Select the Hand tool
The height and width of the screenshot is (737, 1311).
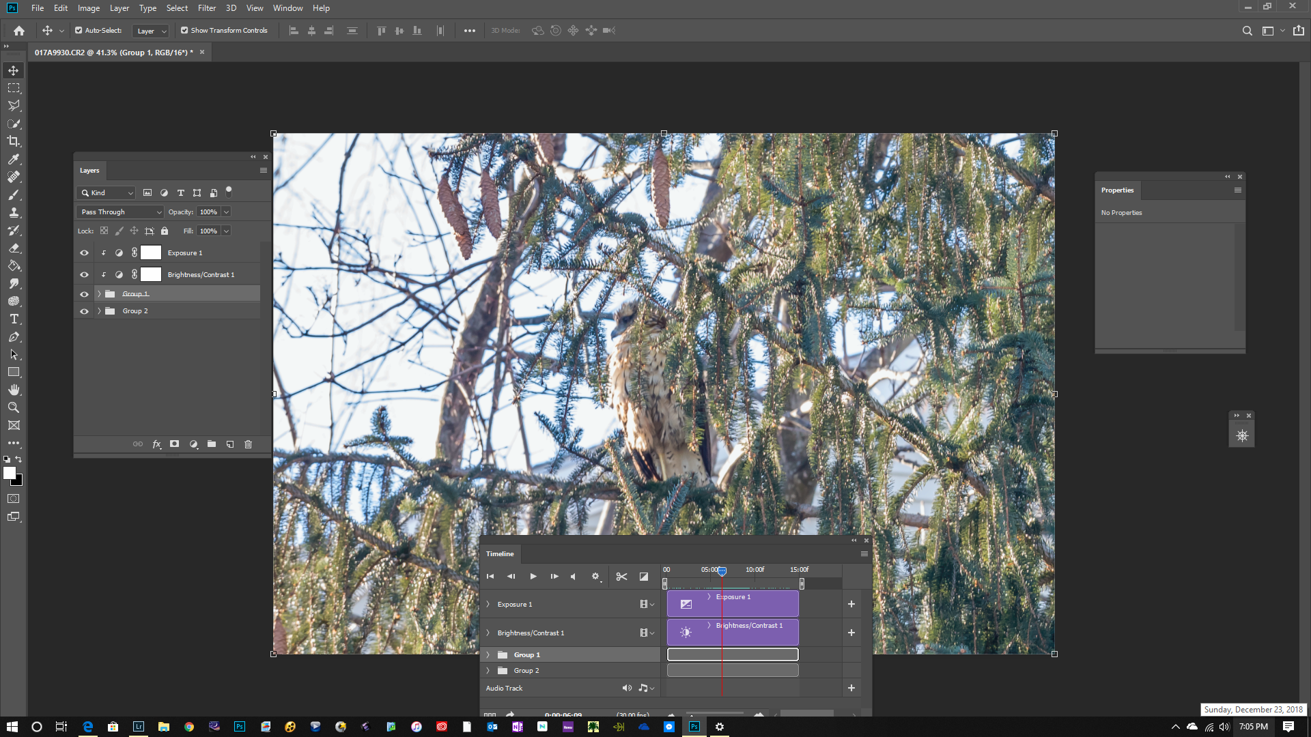[x=14, y=390]
